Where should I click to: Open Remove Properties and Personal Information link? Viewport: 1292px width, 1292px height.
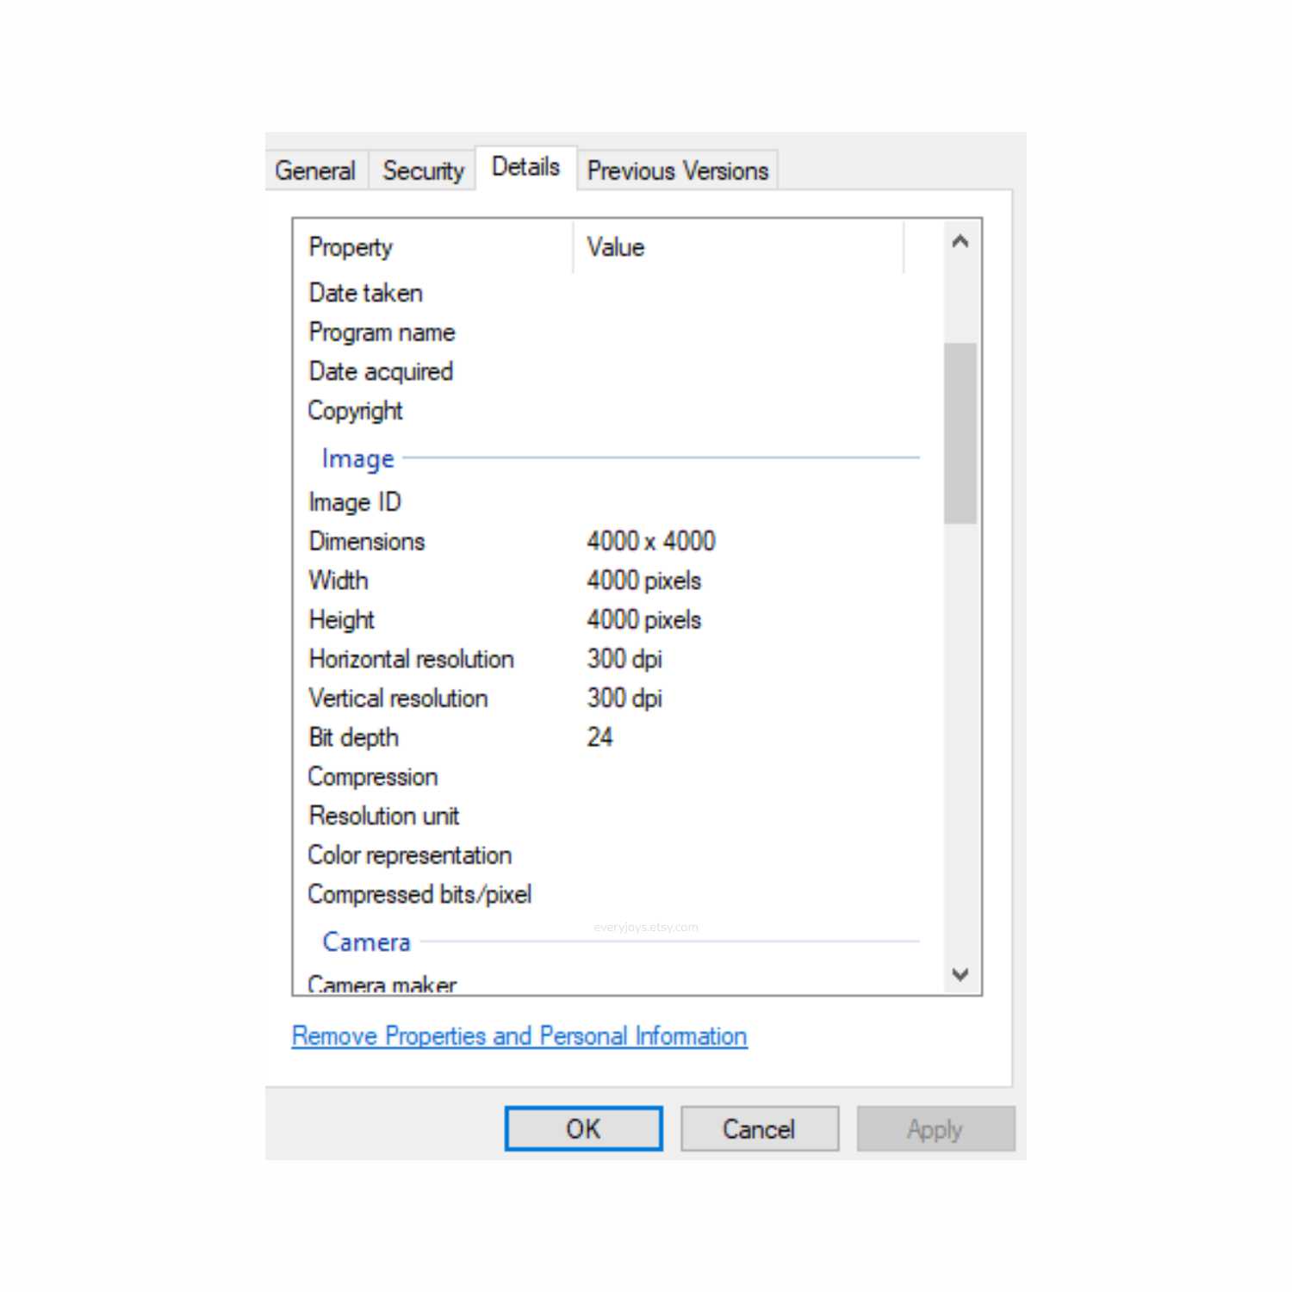(519, 1035)
